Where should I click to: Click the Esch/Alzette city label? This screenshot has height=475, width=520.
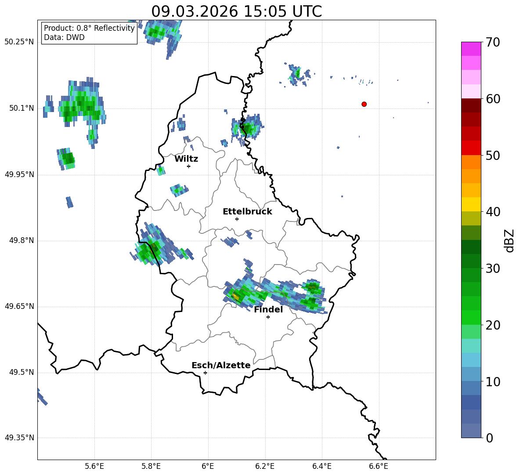(220, 365)
